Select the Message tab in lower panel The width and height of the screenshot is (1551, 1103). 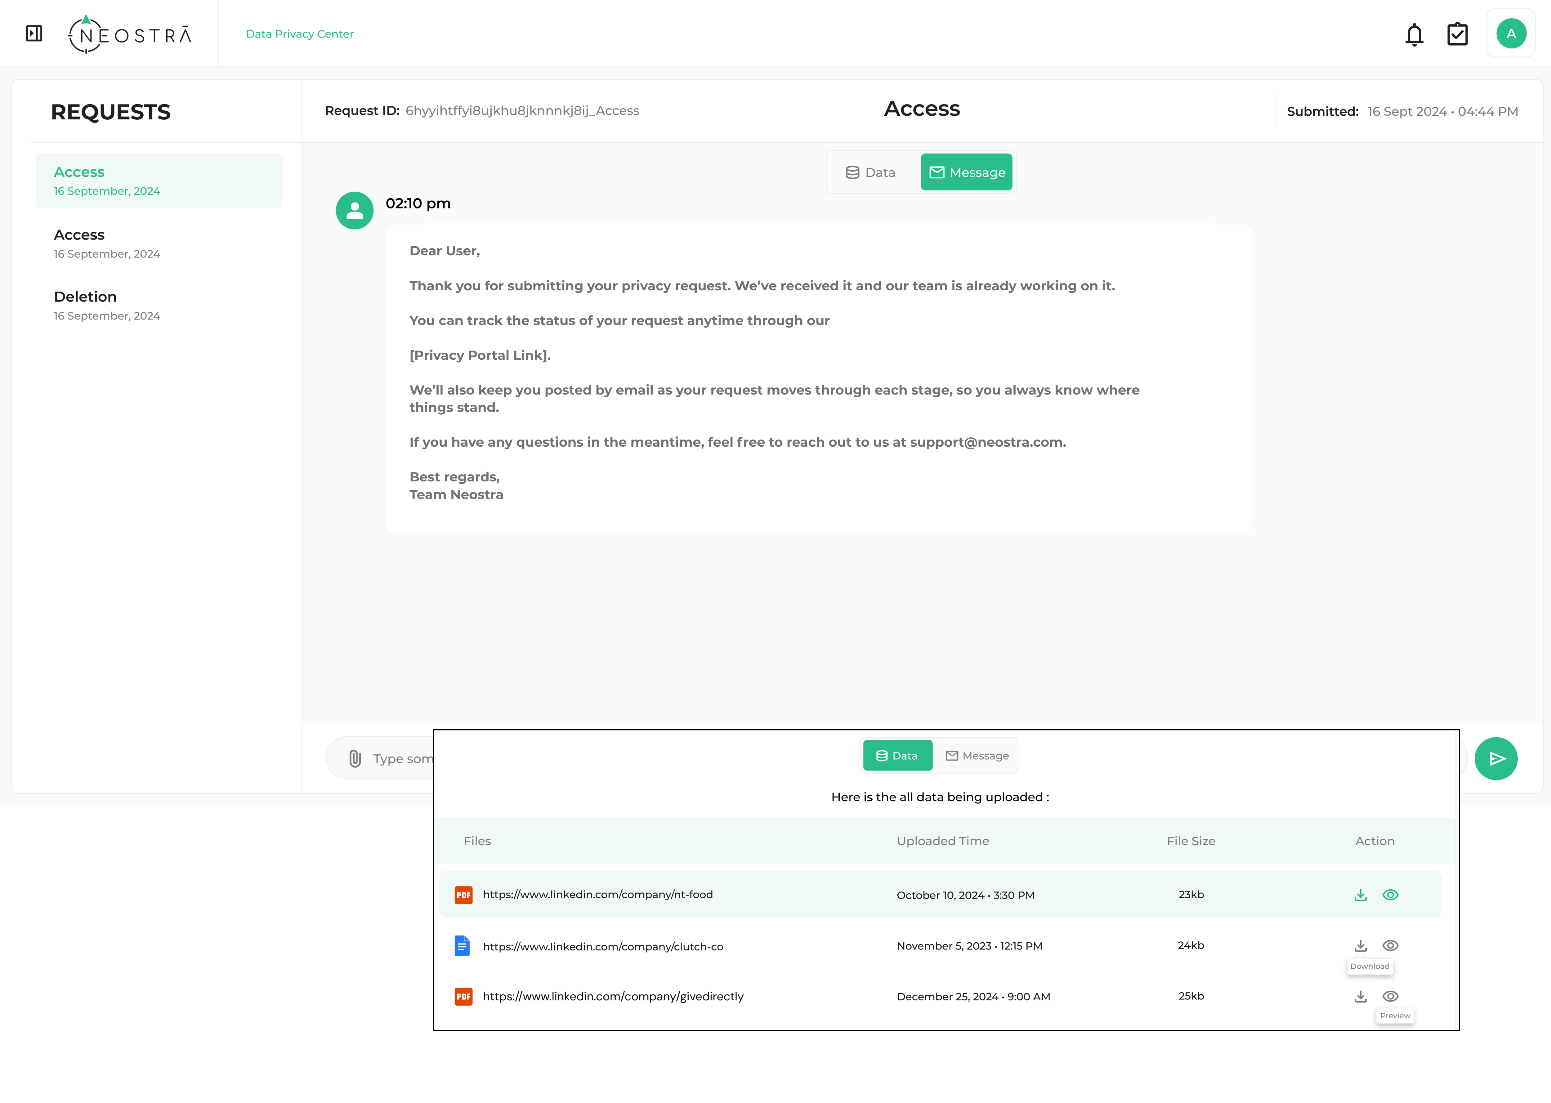pyautogui.click(x=977, y=756)
